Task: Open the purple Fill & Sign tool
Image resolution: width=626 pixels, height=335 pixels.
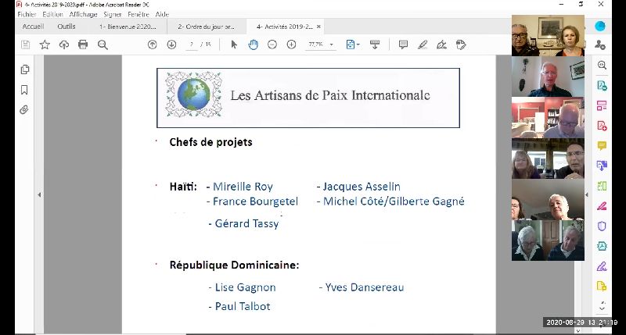Action: coord(602,266)
